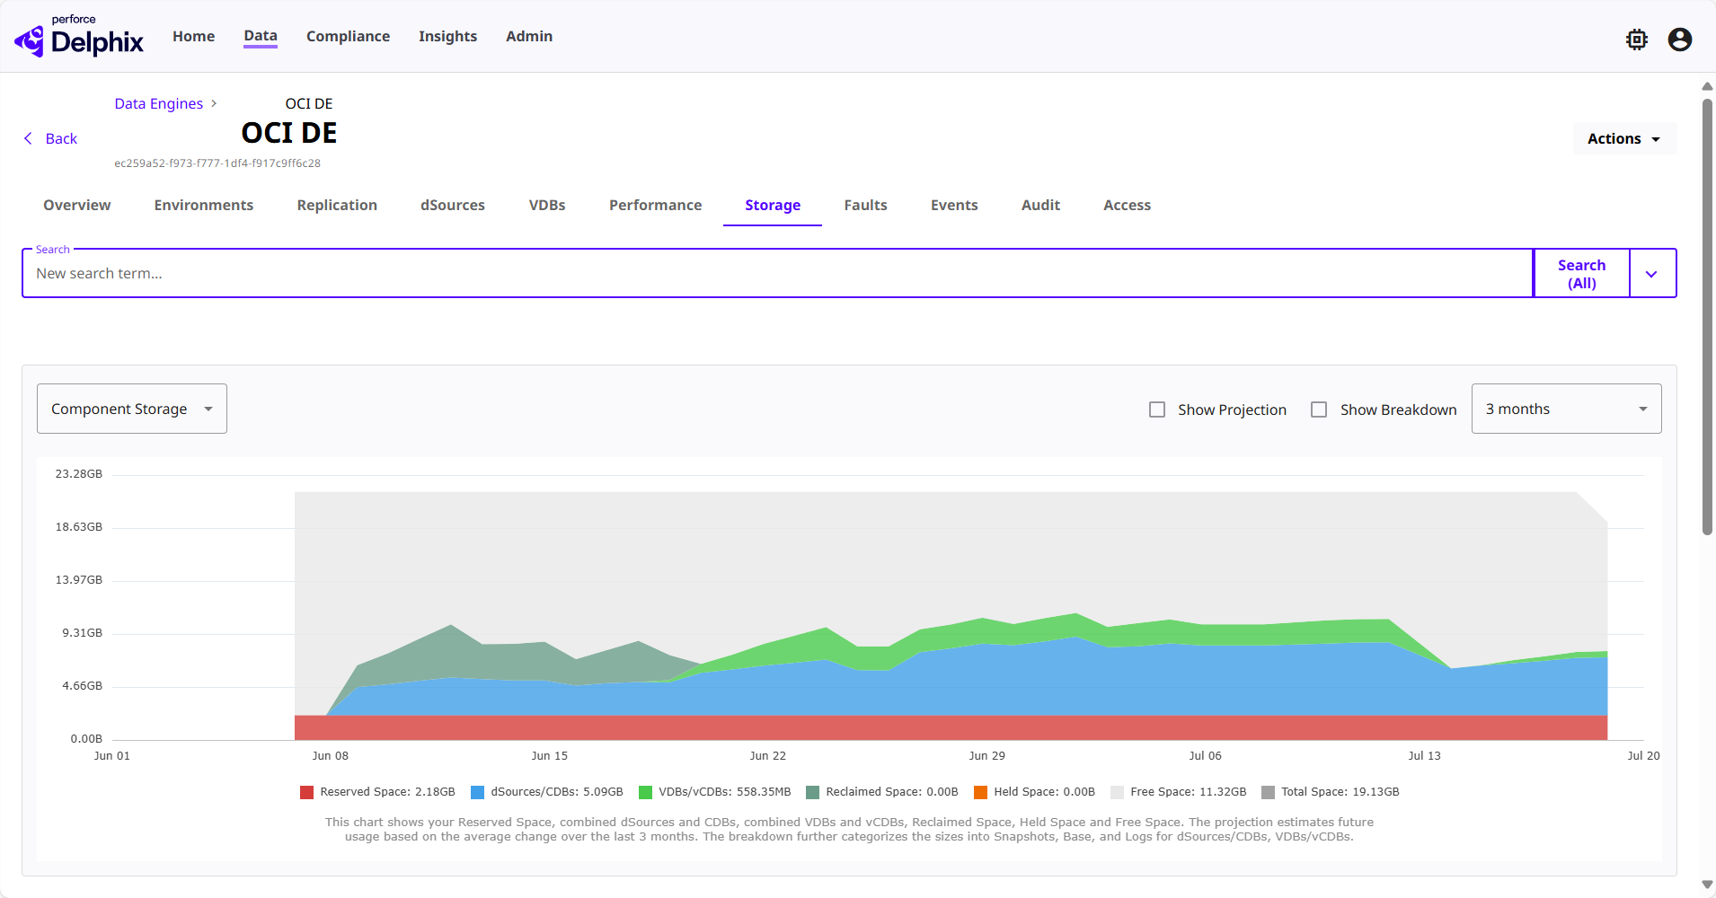Switch to the Performance tab

click(656, 205)
